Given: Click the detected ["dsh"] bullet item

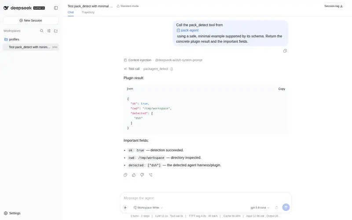Looking at the screenshot, I should (174, 165).
